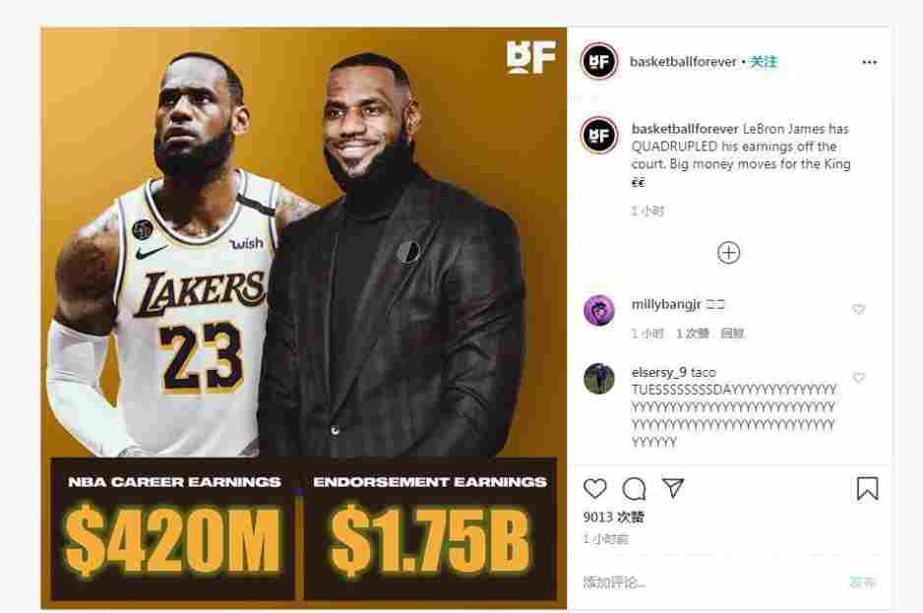Screen dimensions: 923x613
Task: Save post with the bookmark icon
Action: [867, 489]
